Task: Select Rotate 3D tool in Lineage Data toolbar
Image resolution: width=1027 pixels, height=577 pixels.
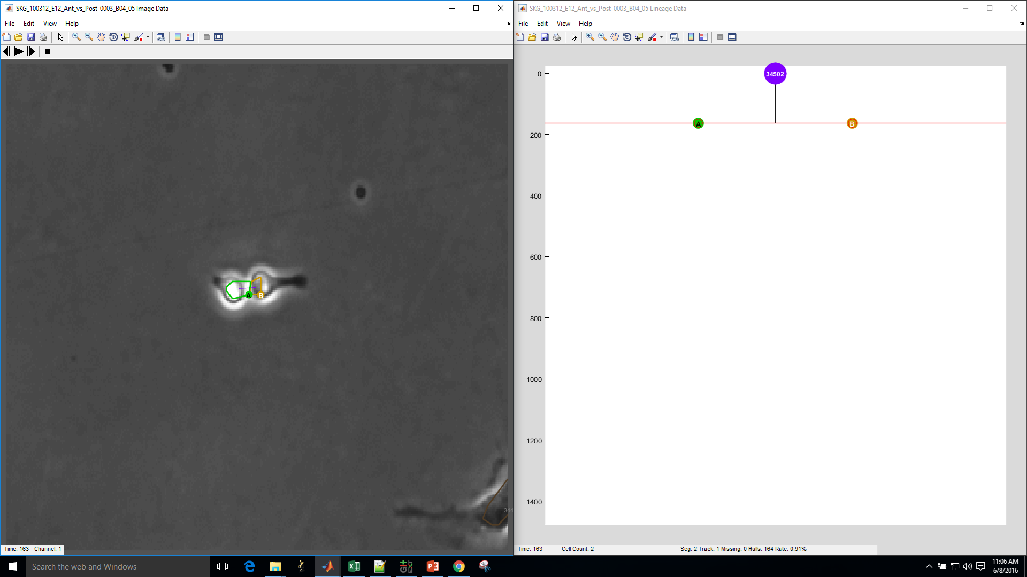Action: [627, 37]
